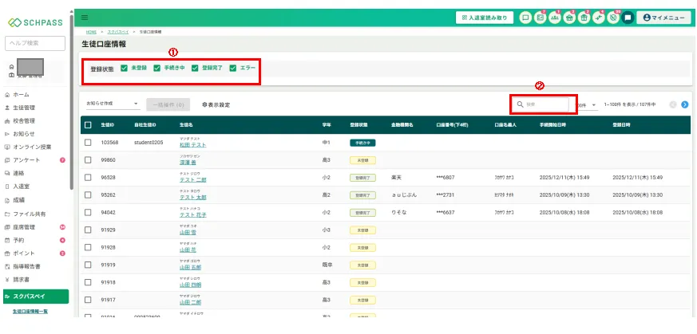
Task: Uncheck the エラー status filter
Action: point(233,69)
